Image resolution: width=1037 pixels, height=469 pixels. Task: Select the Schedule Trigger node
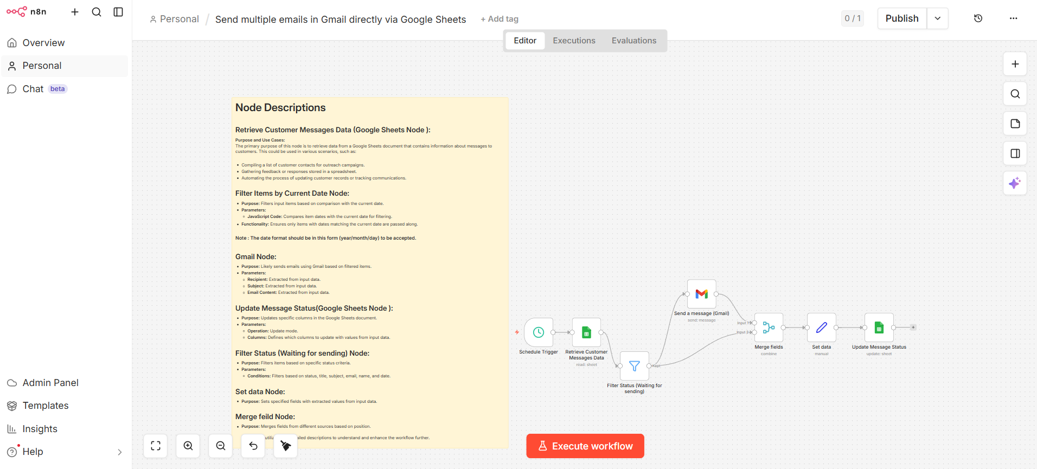click(539, 332)
